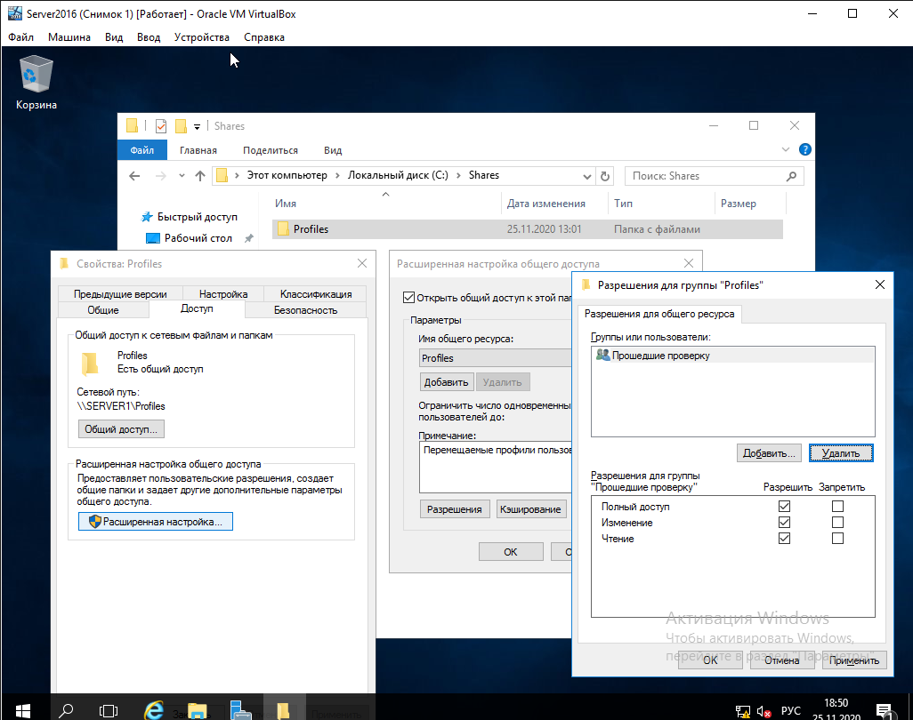Click the 'Добавить...' button in permissions

tap(770, 453)
